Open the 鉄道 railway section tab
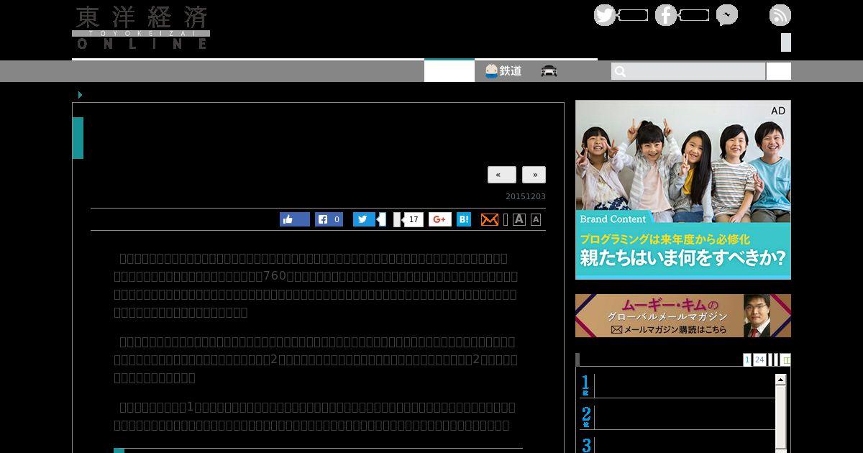The image size is (863, 453). tap(503, 71)
